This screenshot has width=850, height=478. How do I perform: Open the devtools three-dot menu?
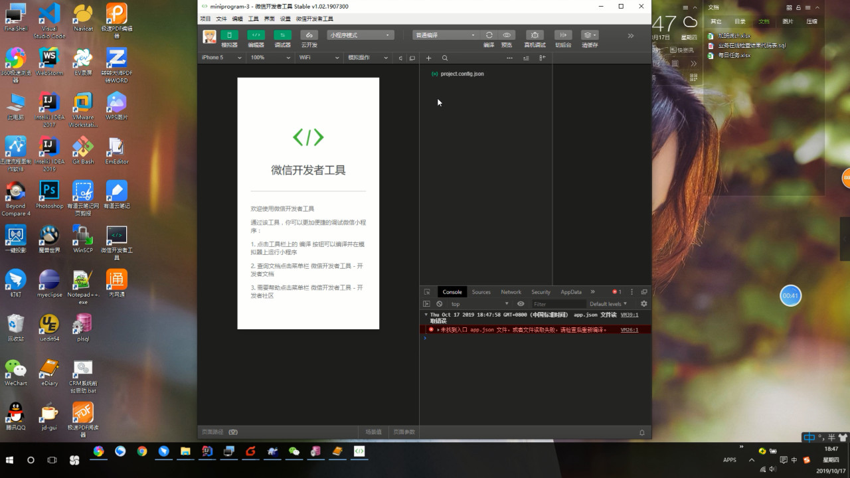pos(632,292)
